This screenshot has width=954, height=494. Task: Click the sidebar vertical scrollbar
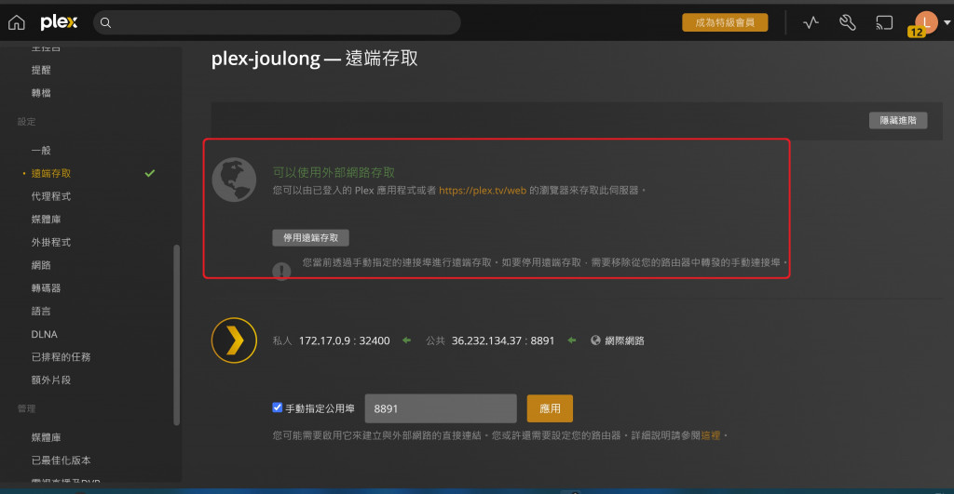click(176, 335)
